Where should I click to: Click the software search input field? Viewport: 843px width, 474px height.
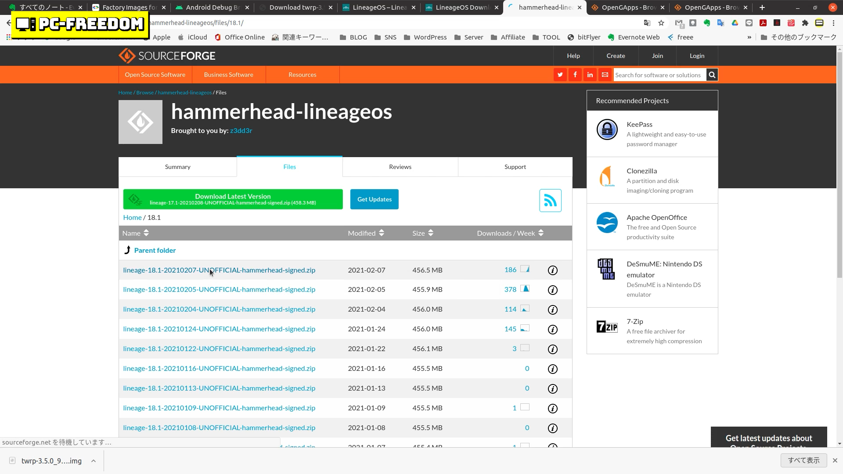coord(659,75)
